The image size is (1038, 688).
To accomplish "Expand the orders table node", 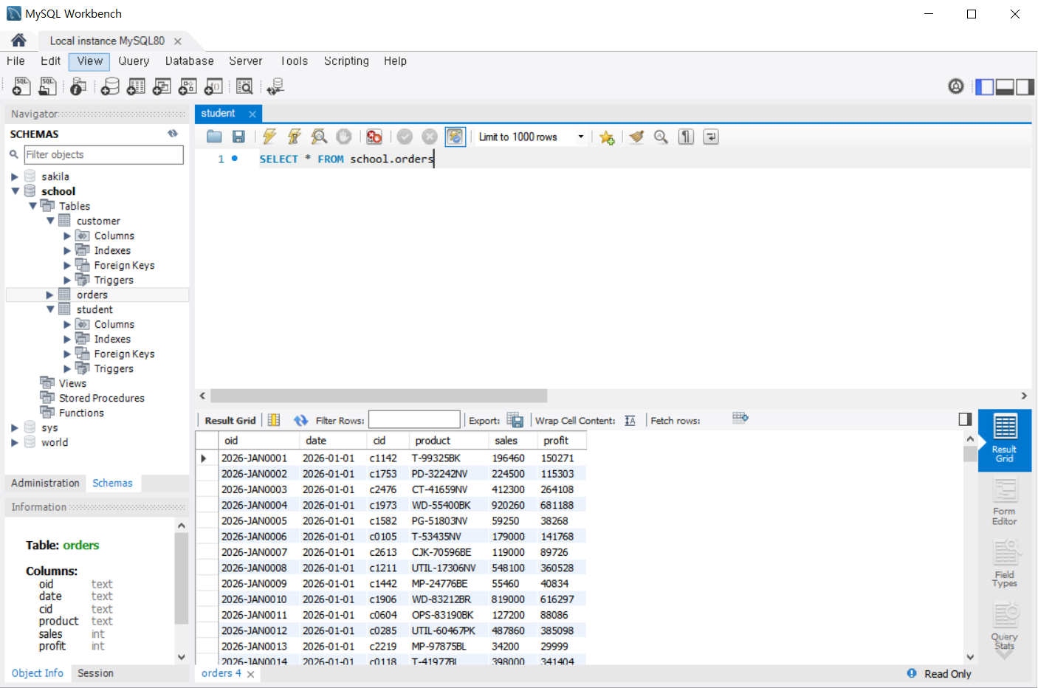I will (50, 295).
